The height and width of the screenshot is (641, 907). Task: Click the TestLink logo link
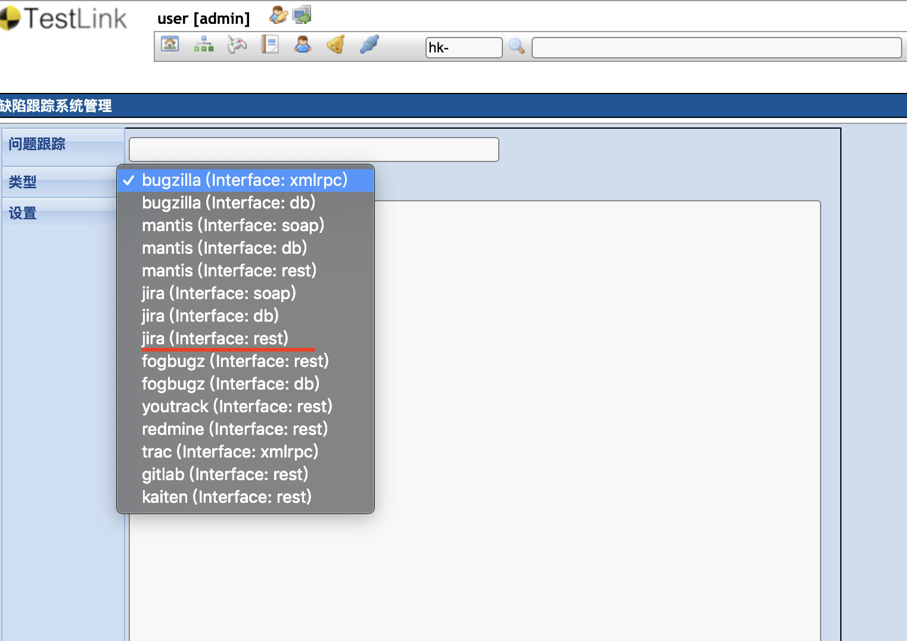pyautogui.click(x=64, y=18)
